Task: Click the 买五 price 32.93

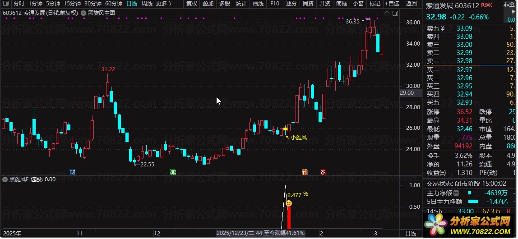Action: [464, 102]
